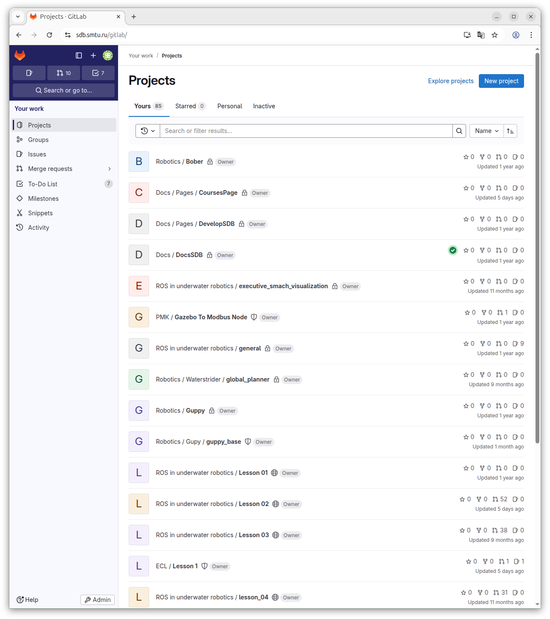
Task: Expand the Merge requests sidebar entry
Action: click(109, 169)
